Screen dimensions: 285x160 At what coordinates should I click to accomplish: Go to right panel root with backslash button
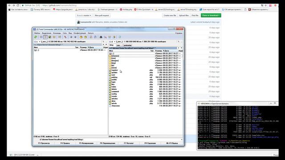pos(179,42)
